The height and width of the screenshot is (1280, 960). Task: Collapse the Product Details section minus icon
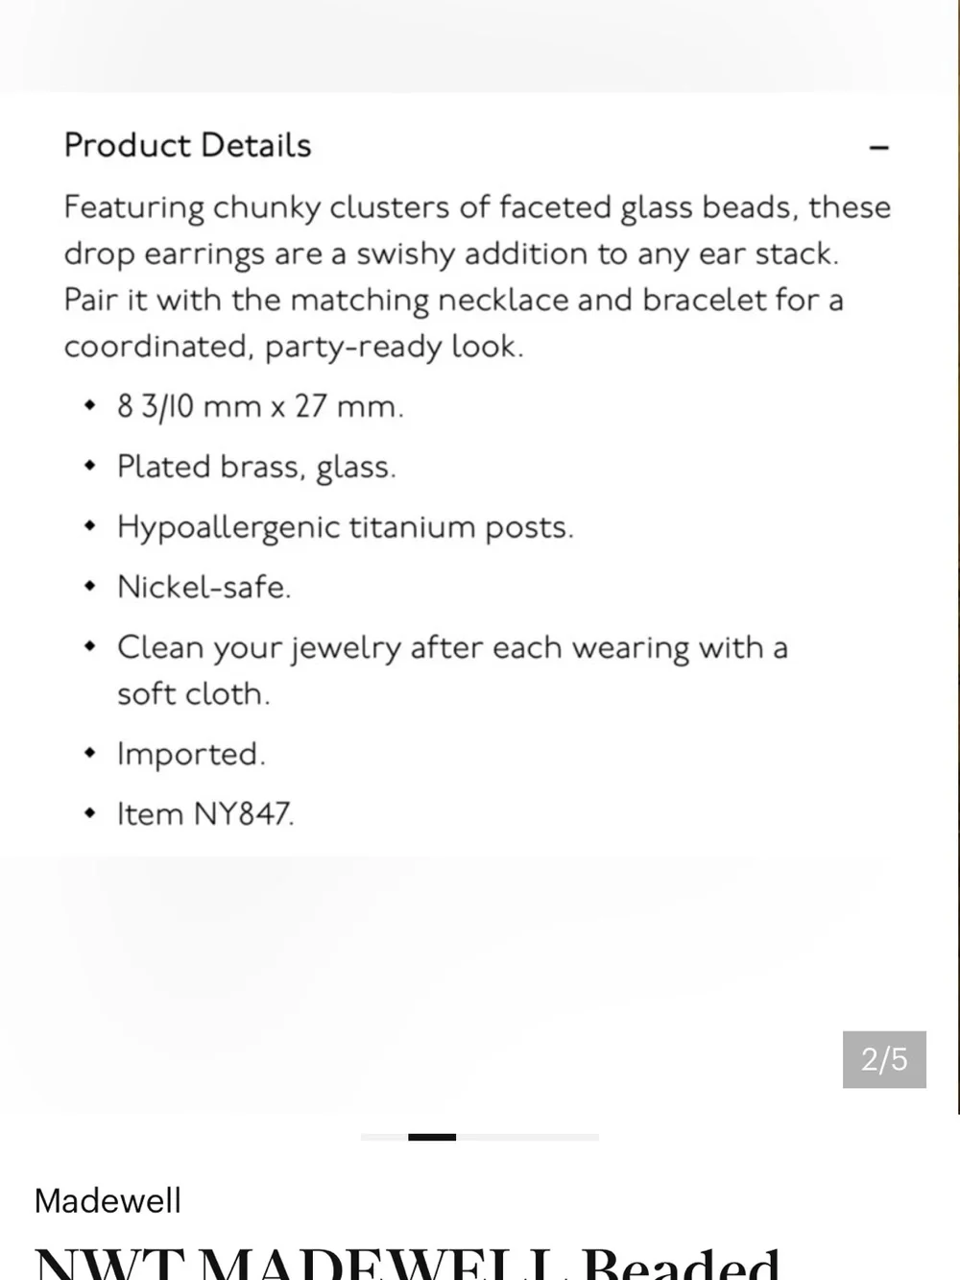pyautogui.click(x=878, y=148)
